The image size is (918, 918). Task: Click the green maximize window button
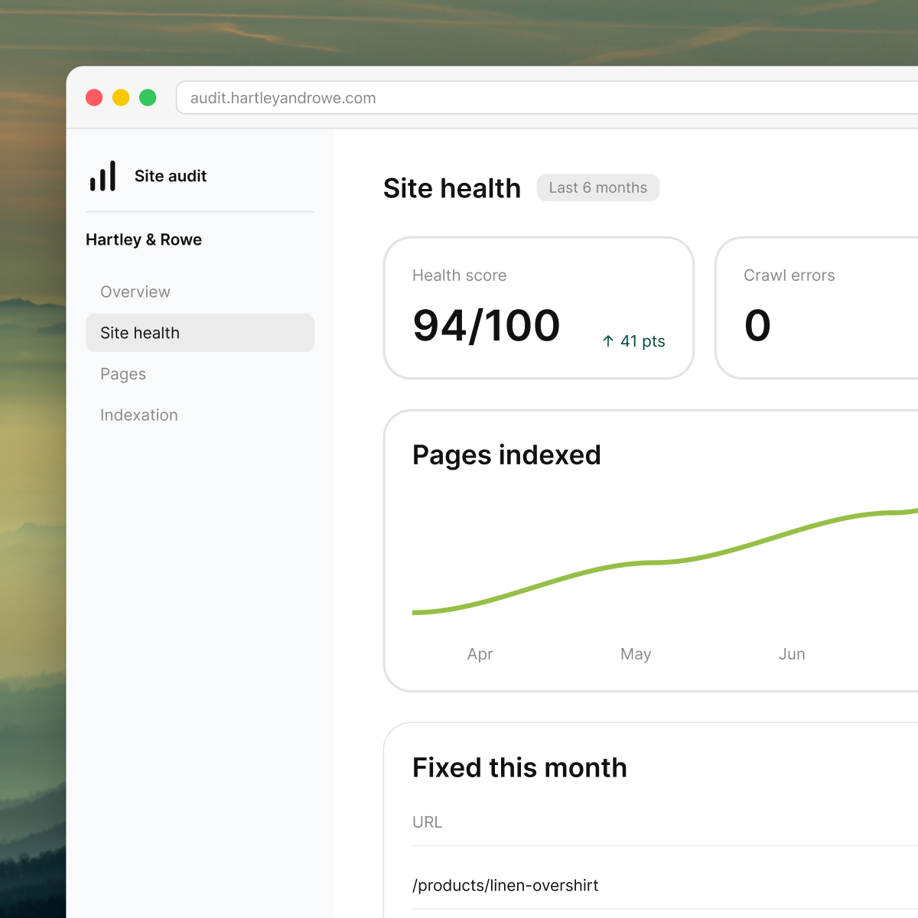(148, 98)
